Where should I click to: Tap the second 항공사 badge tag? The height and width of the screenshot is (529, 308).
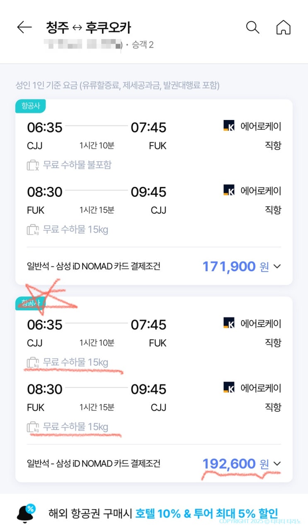(30, 304)
